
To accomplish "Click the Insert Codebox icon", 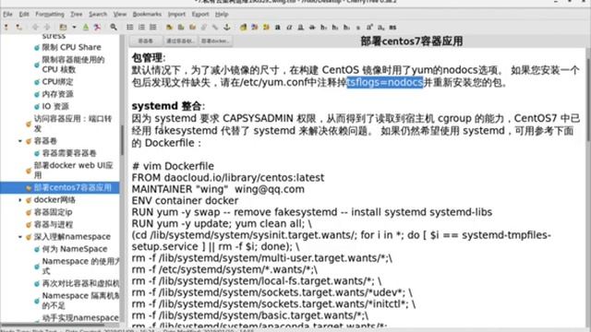I will (193, 27).
